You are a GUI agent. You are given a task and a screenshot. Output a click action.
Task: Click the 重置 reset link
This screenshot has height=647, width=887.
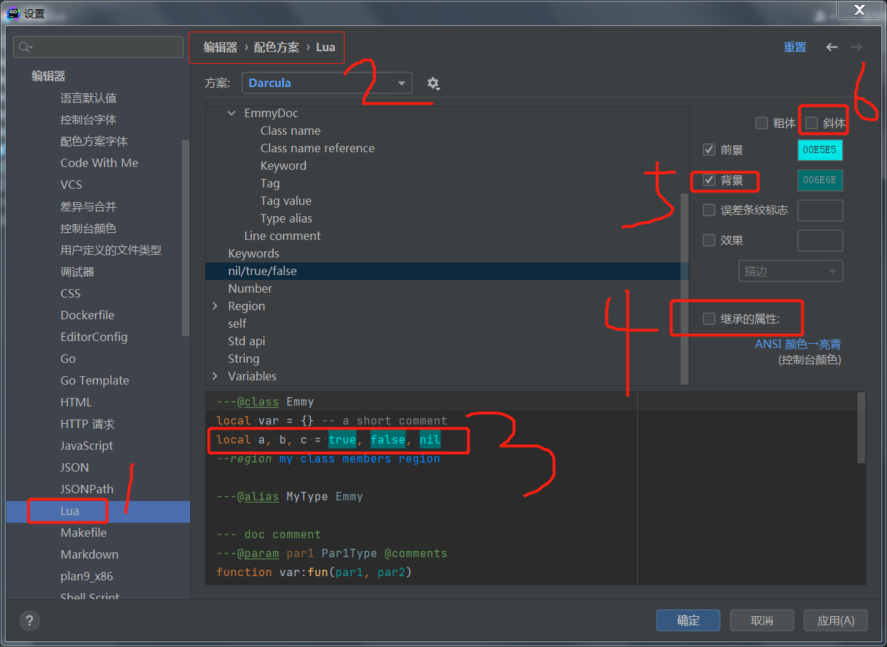pos(795,47)
